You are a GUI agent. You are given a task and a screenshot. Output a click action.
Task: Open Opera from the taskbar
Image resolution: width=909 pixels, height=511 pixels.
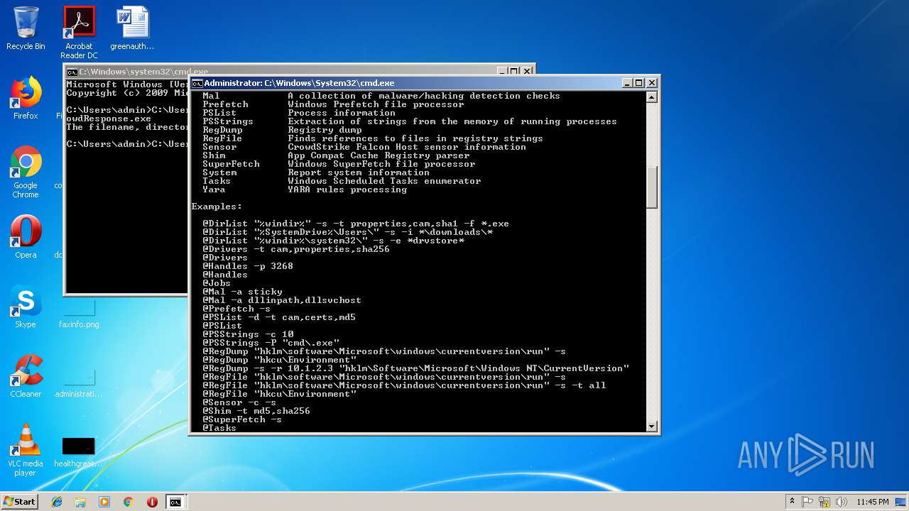point(152,502)
